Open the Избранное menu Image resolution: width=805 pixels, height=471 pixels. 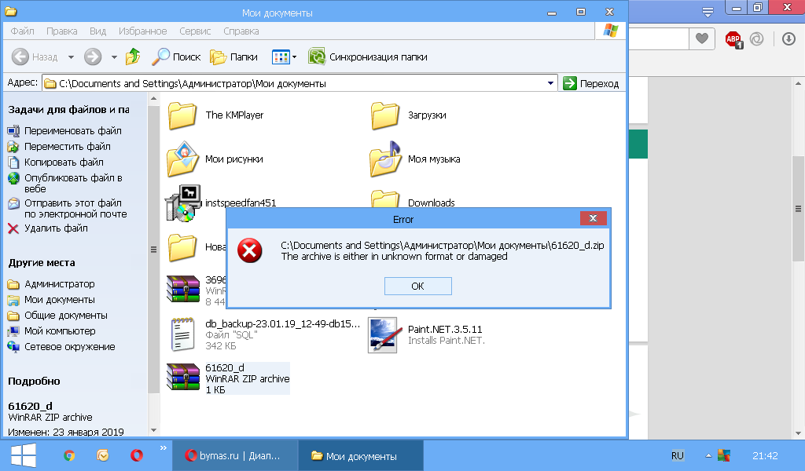(142, 31)
